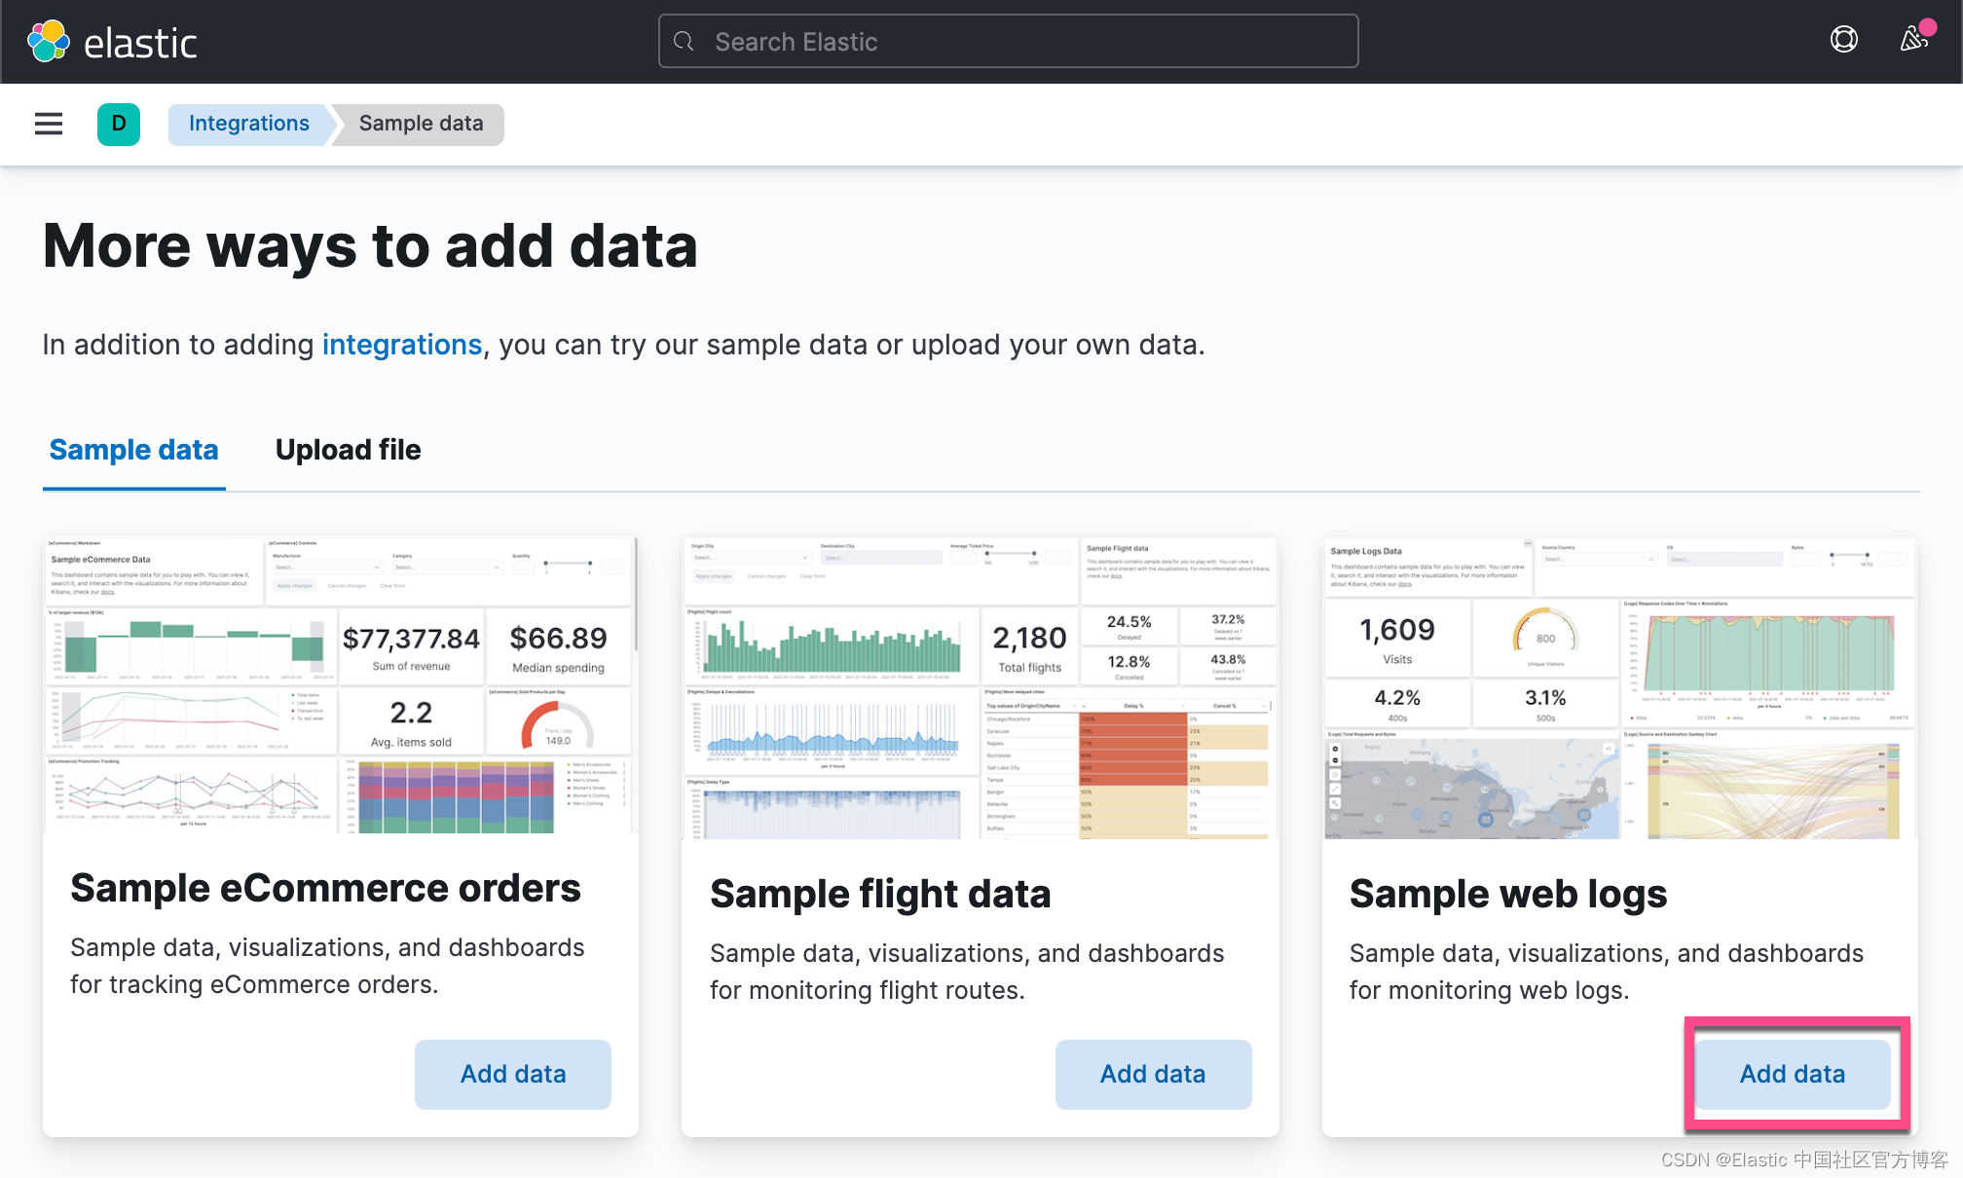Click the Elastic logo icon
1963x1178 pixels.
click(49, 42)
